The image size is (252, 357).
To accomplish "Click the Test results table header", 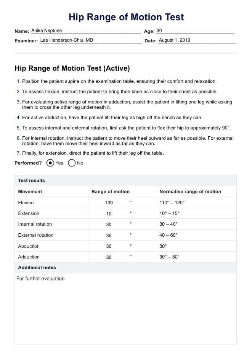I will (x=32, y=181).
